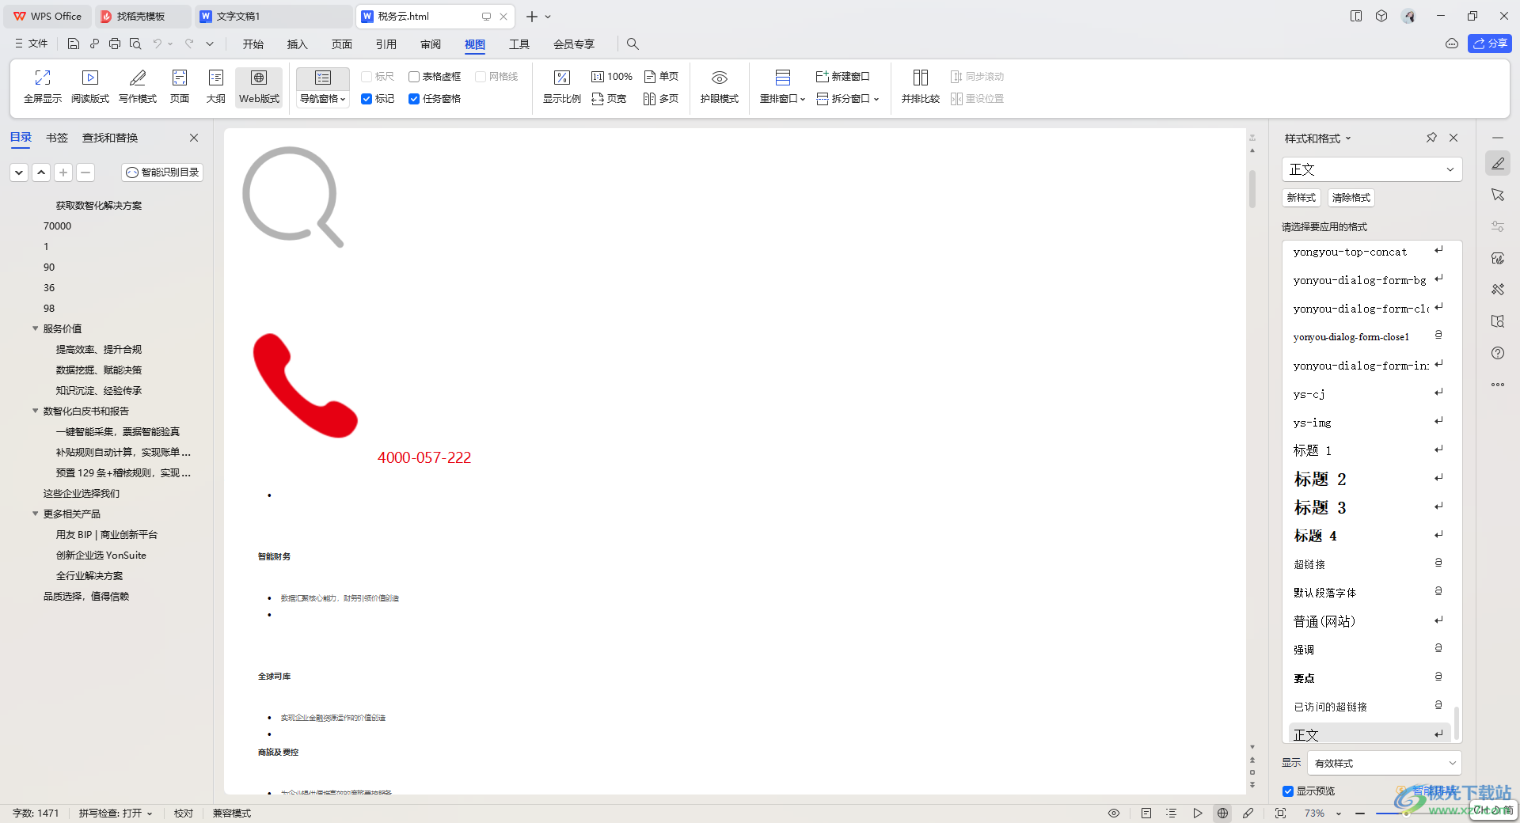Click the play icon in status bar
1520x823 pixels.
(1198, 814)
